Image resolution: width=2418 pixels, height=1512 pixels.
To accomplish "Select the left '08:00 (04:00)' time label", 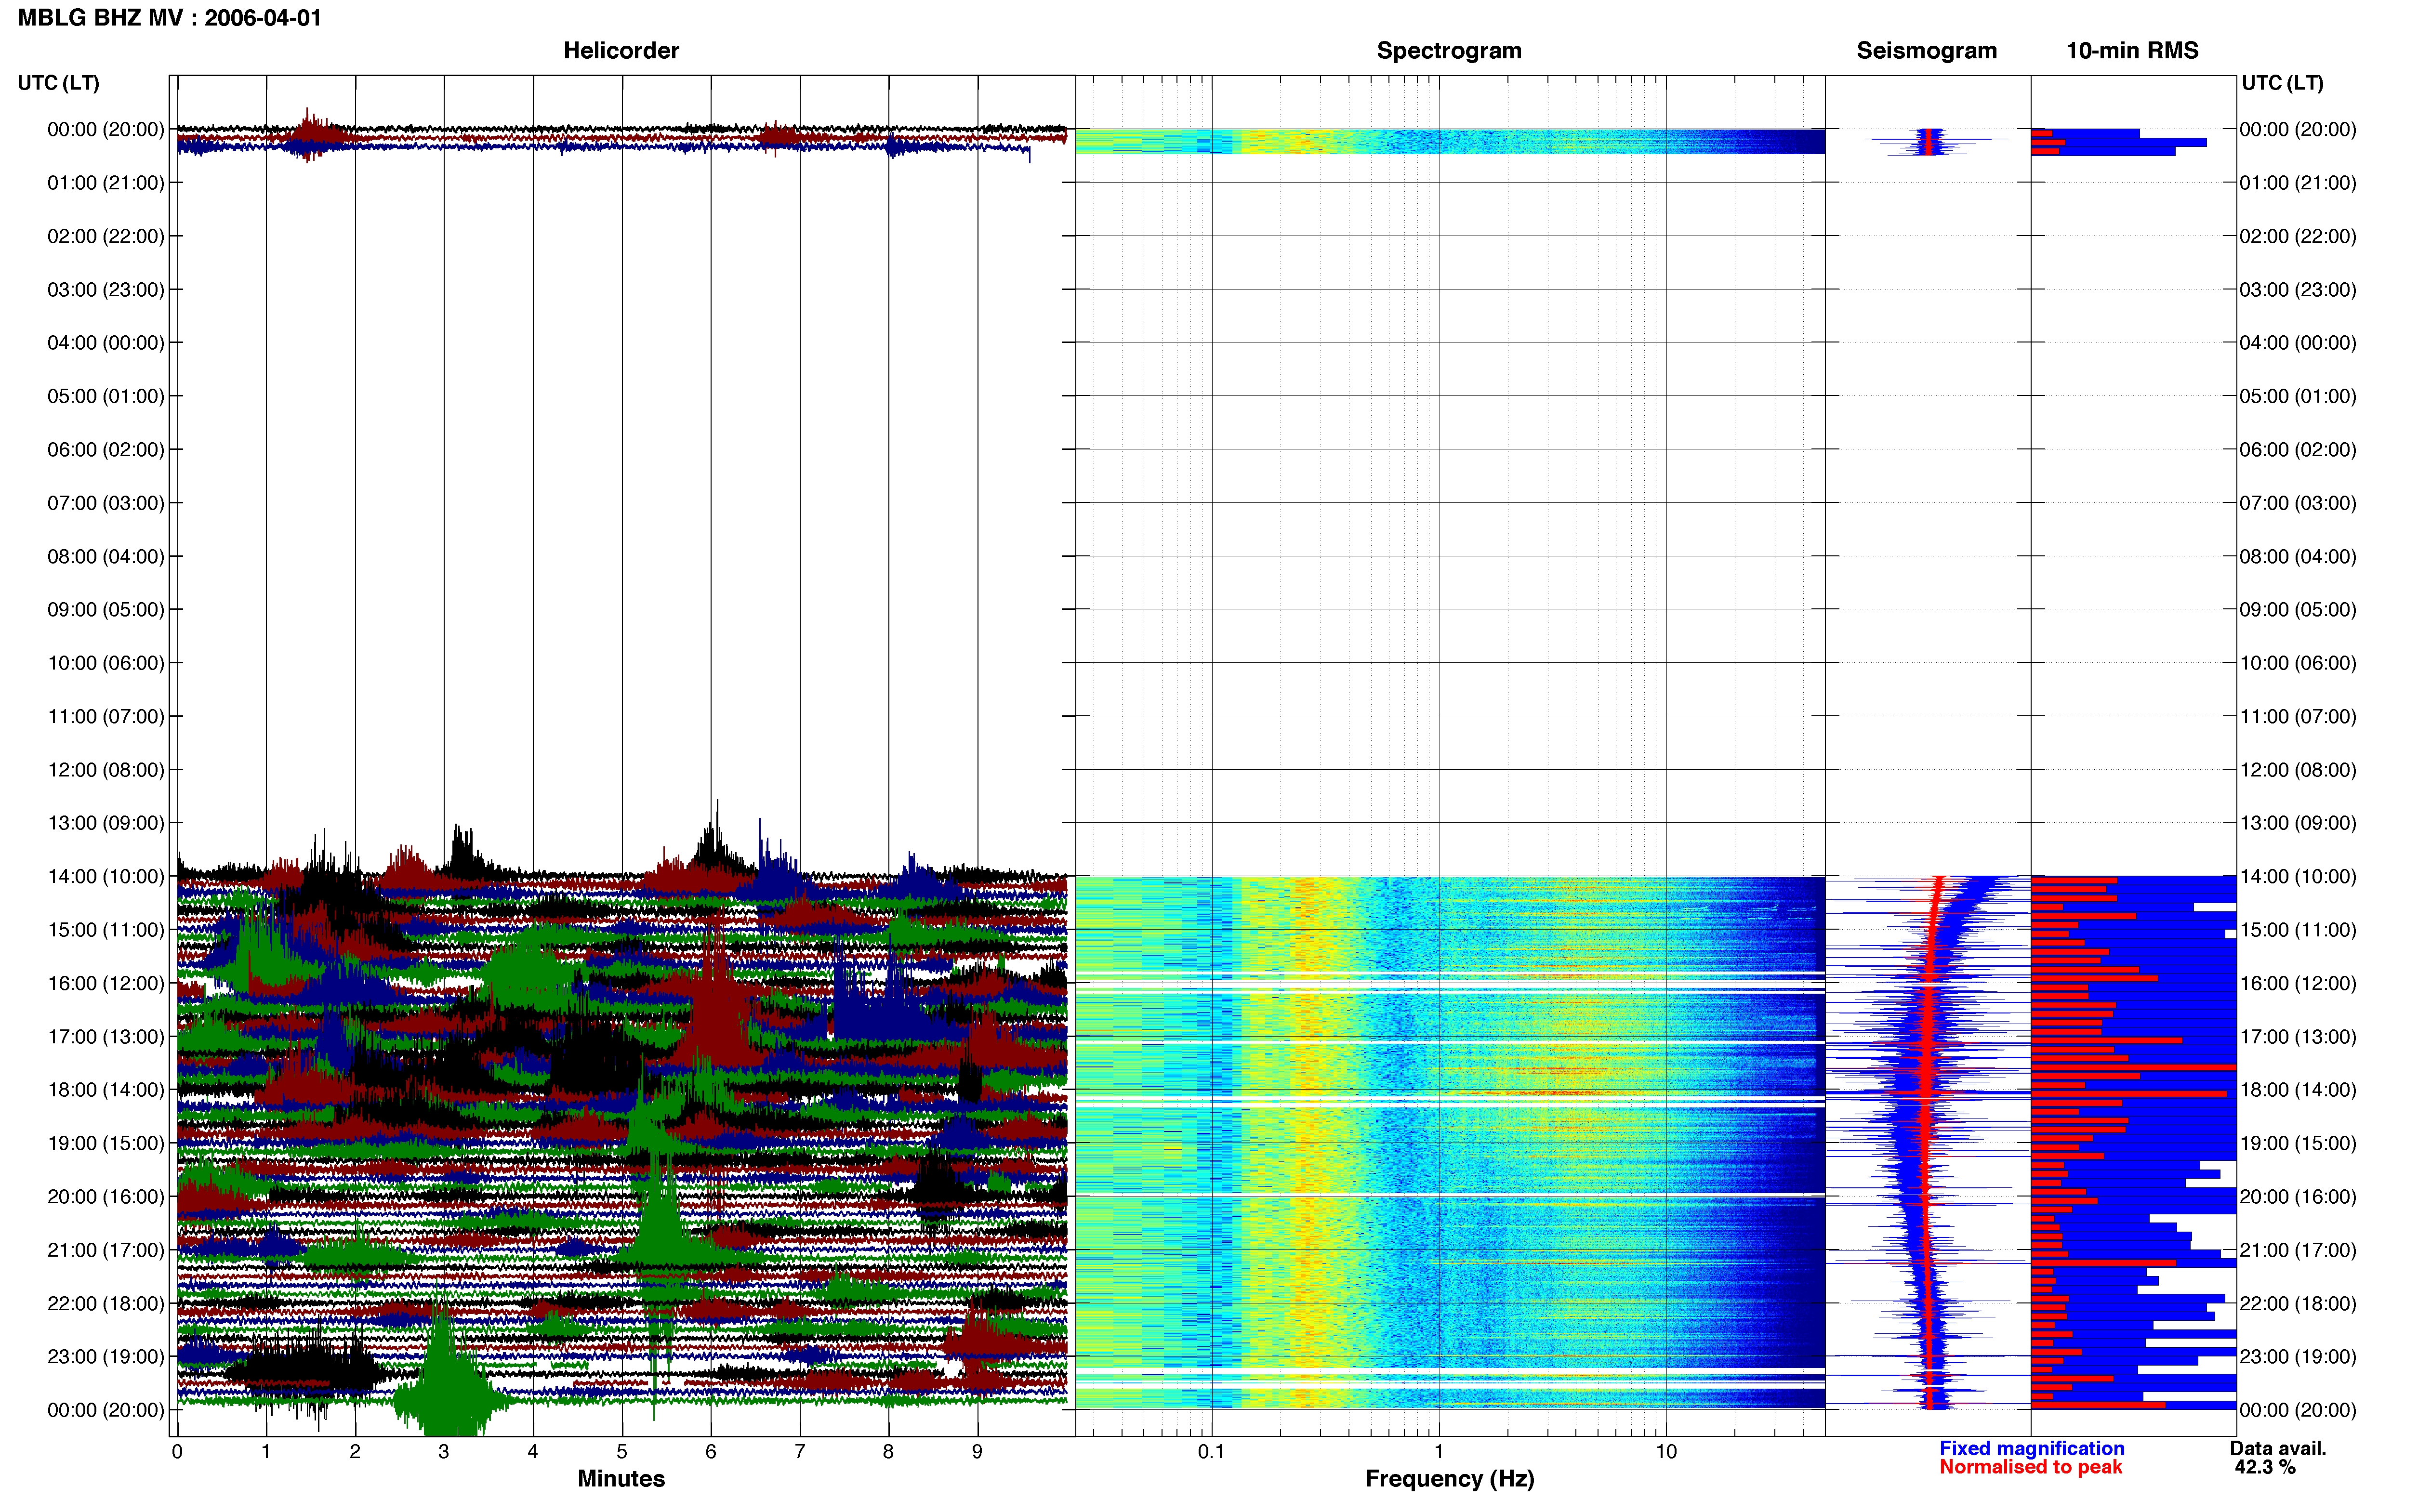I will pyautogui.click(x=106, y=556).
